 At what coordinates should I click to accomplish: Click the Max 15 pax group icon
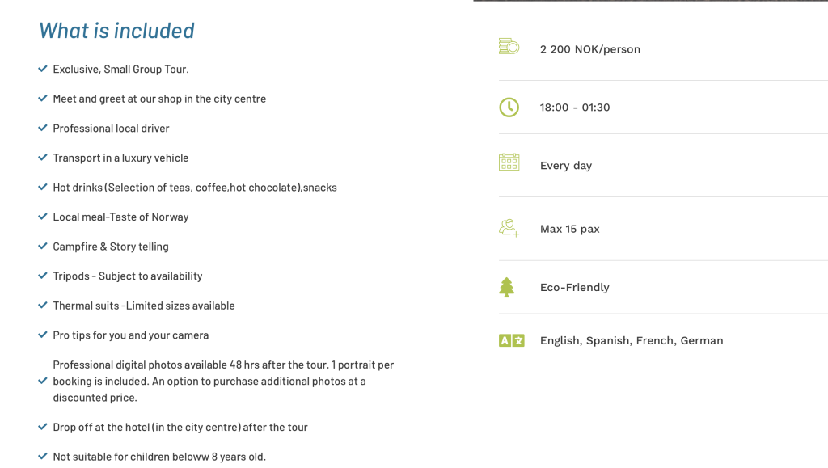pos(509,228)
